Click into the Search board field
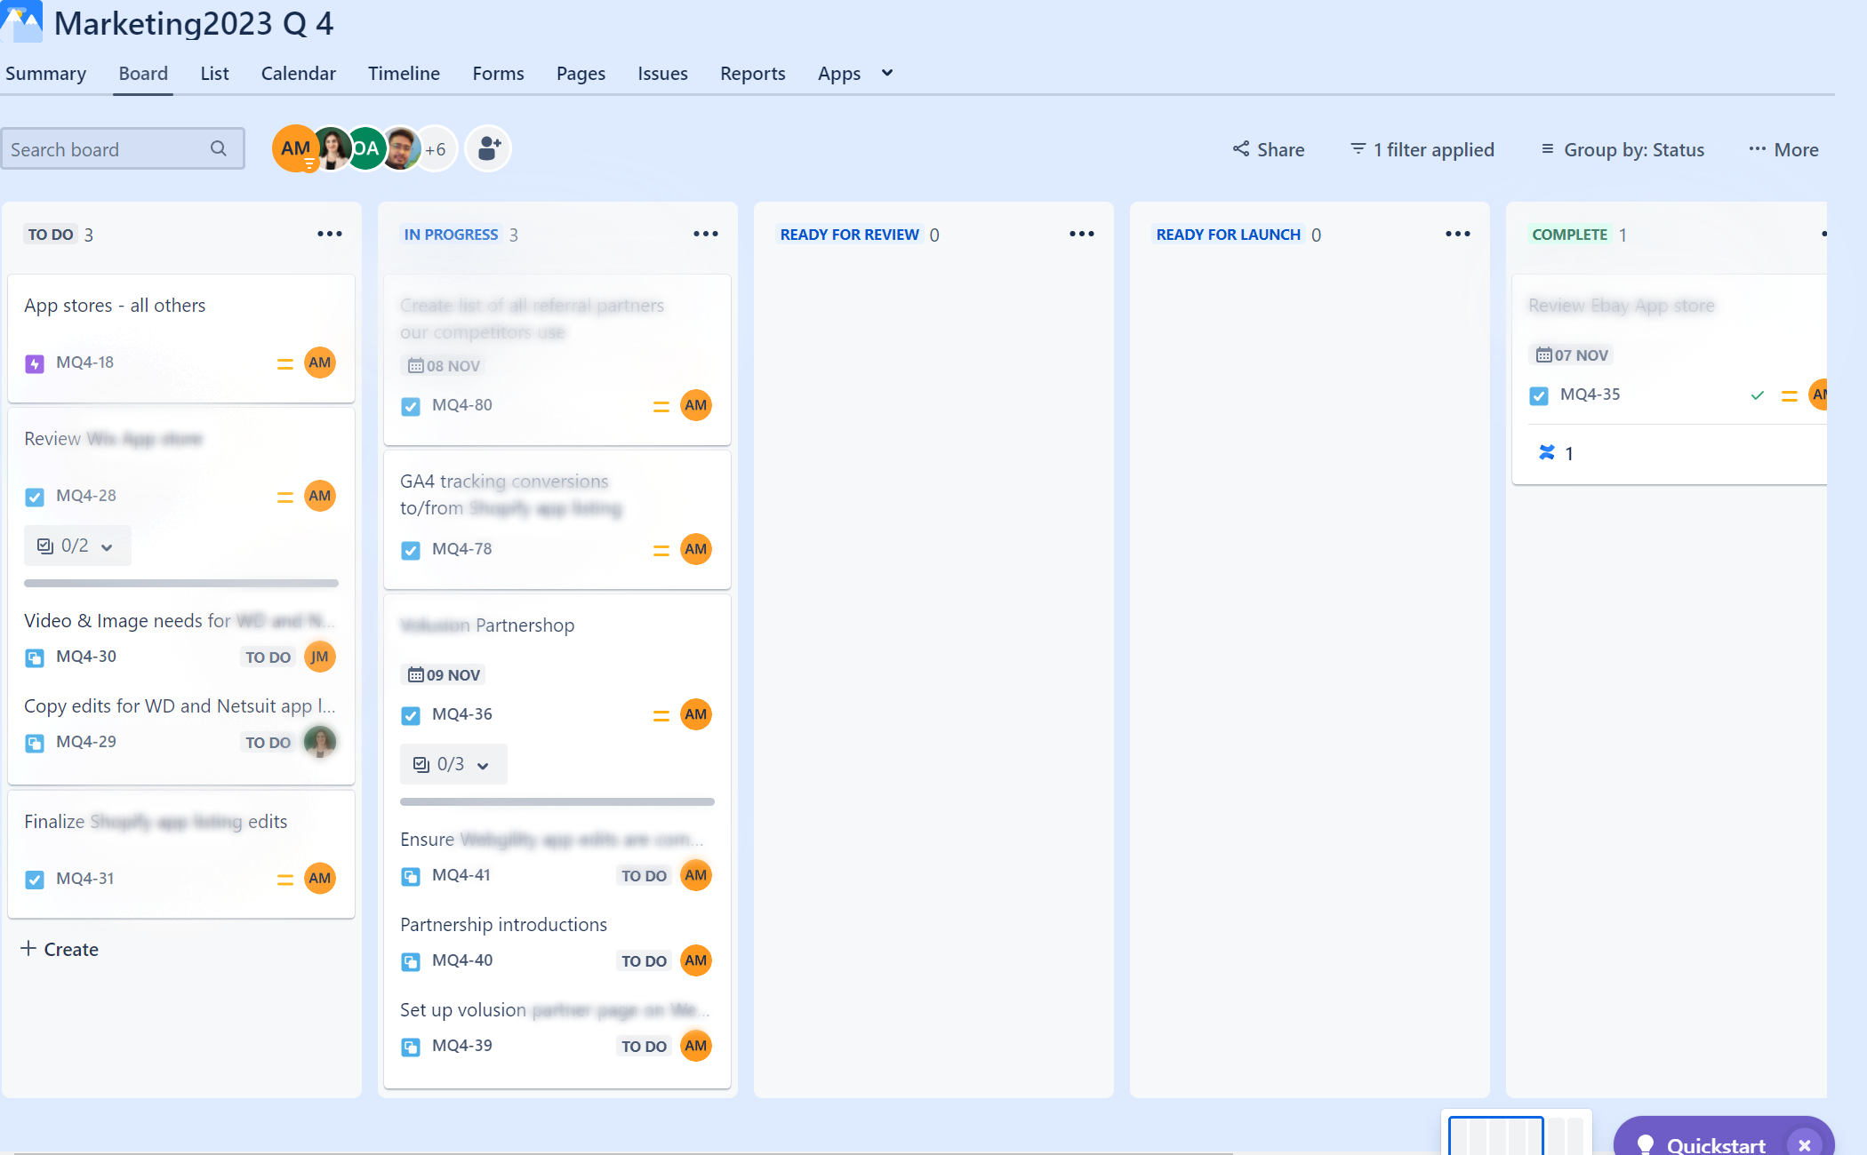 tap(122, 149)
